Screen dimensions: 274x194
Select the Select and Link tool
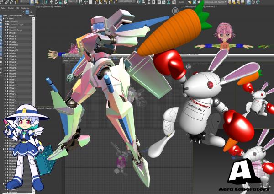pyautogui.click(x=7, y=2)
